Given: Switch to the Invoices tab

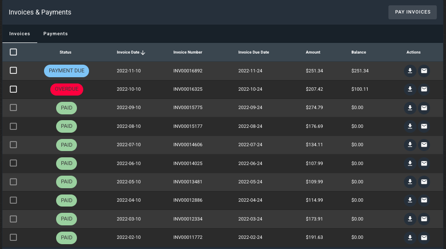Looking at the screenshot, I should click(20, 34).
